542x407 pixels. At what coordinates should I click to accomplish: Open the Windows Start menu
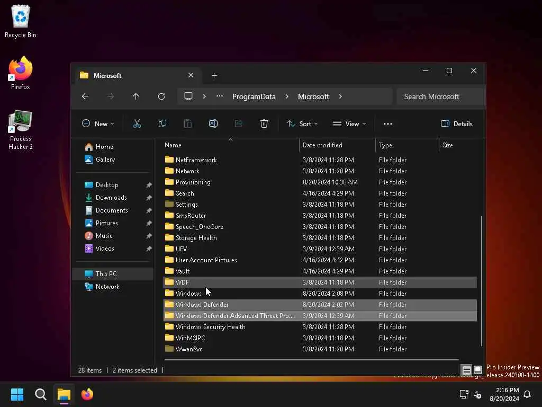click(x=17, y=394)
